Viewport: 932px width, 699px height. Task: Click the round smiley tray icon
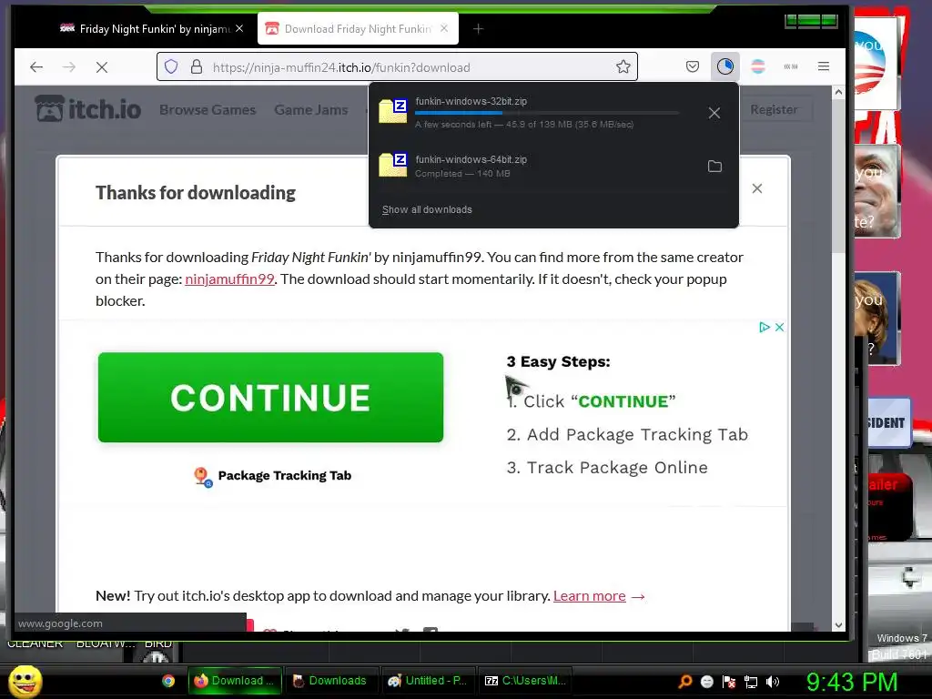click(x=706, y=681)
